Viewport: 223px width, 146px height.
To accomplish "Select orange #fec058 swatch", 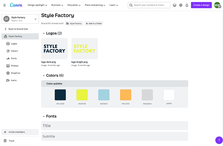I will (x=126, y=95).
